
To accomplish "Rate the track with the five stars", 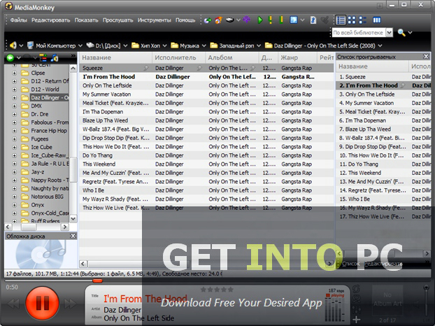I will [217, 290].
